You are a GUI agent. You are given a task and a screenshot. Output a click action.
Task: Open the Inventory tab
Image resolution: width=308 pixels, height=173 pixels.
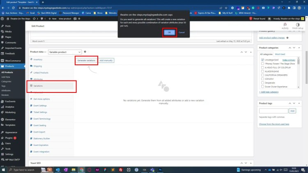tap(38, 59)
